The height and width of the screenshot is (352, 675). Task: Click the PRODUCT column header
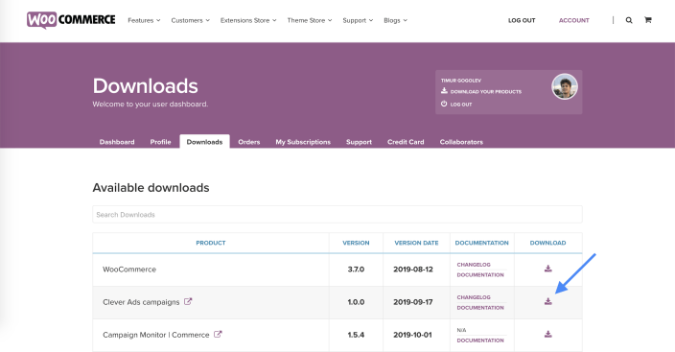point(211,243)
